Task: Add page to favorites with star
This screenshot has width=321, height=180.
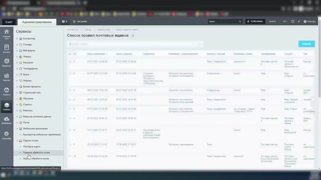Action: point(133,36)
